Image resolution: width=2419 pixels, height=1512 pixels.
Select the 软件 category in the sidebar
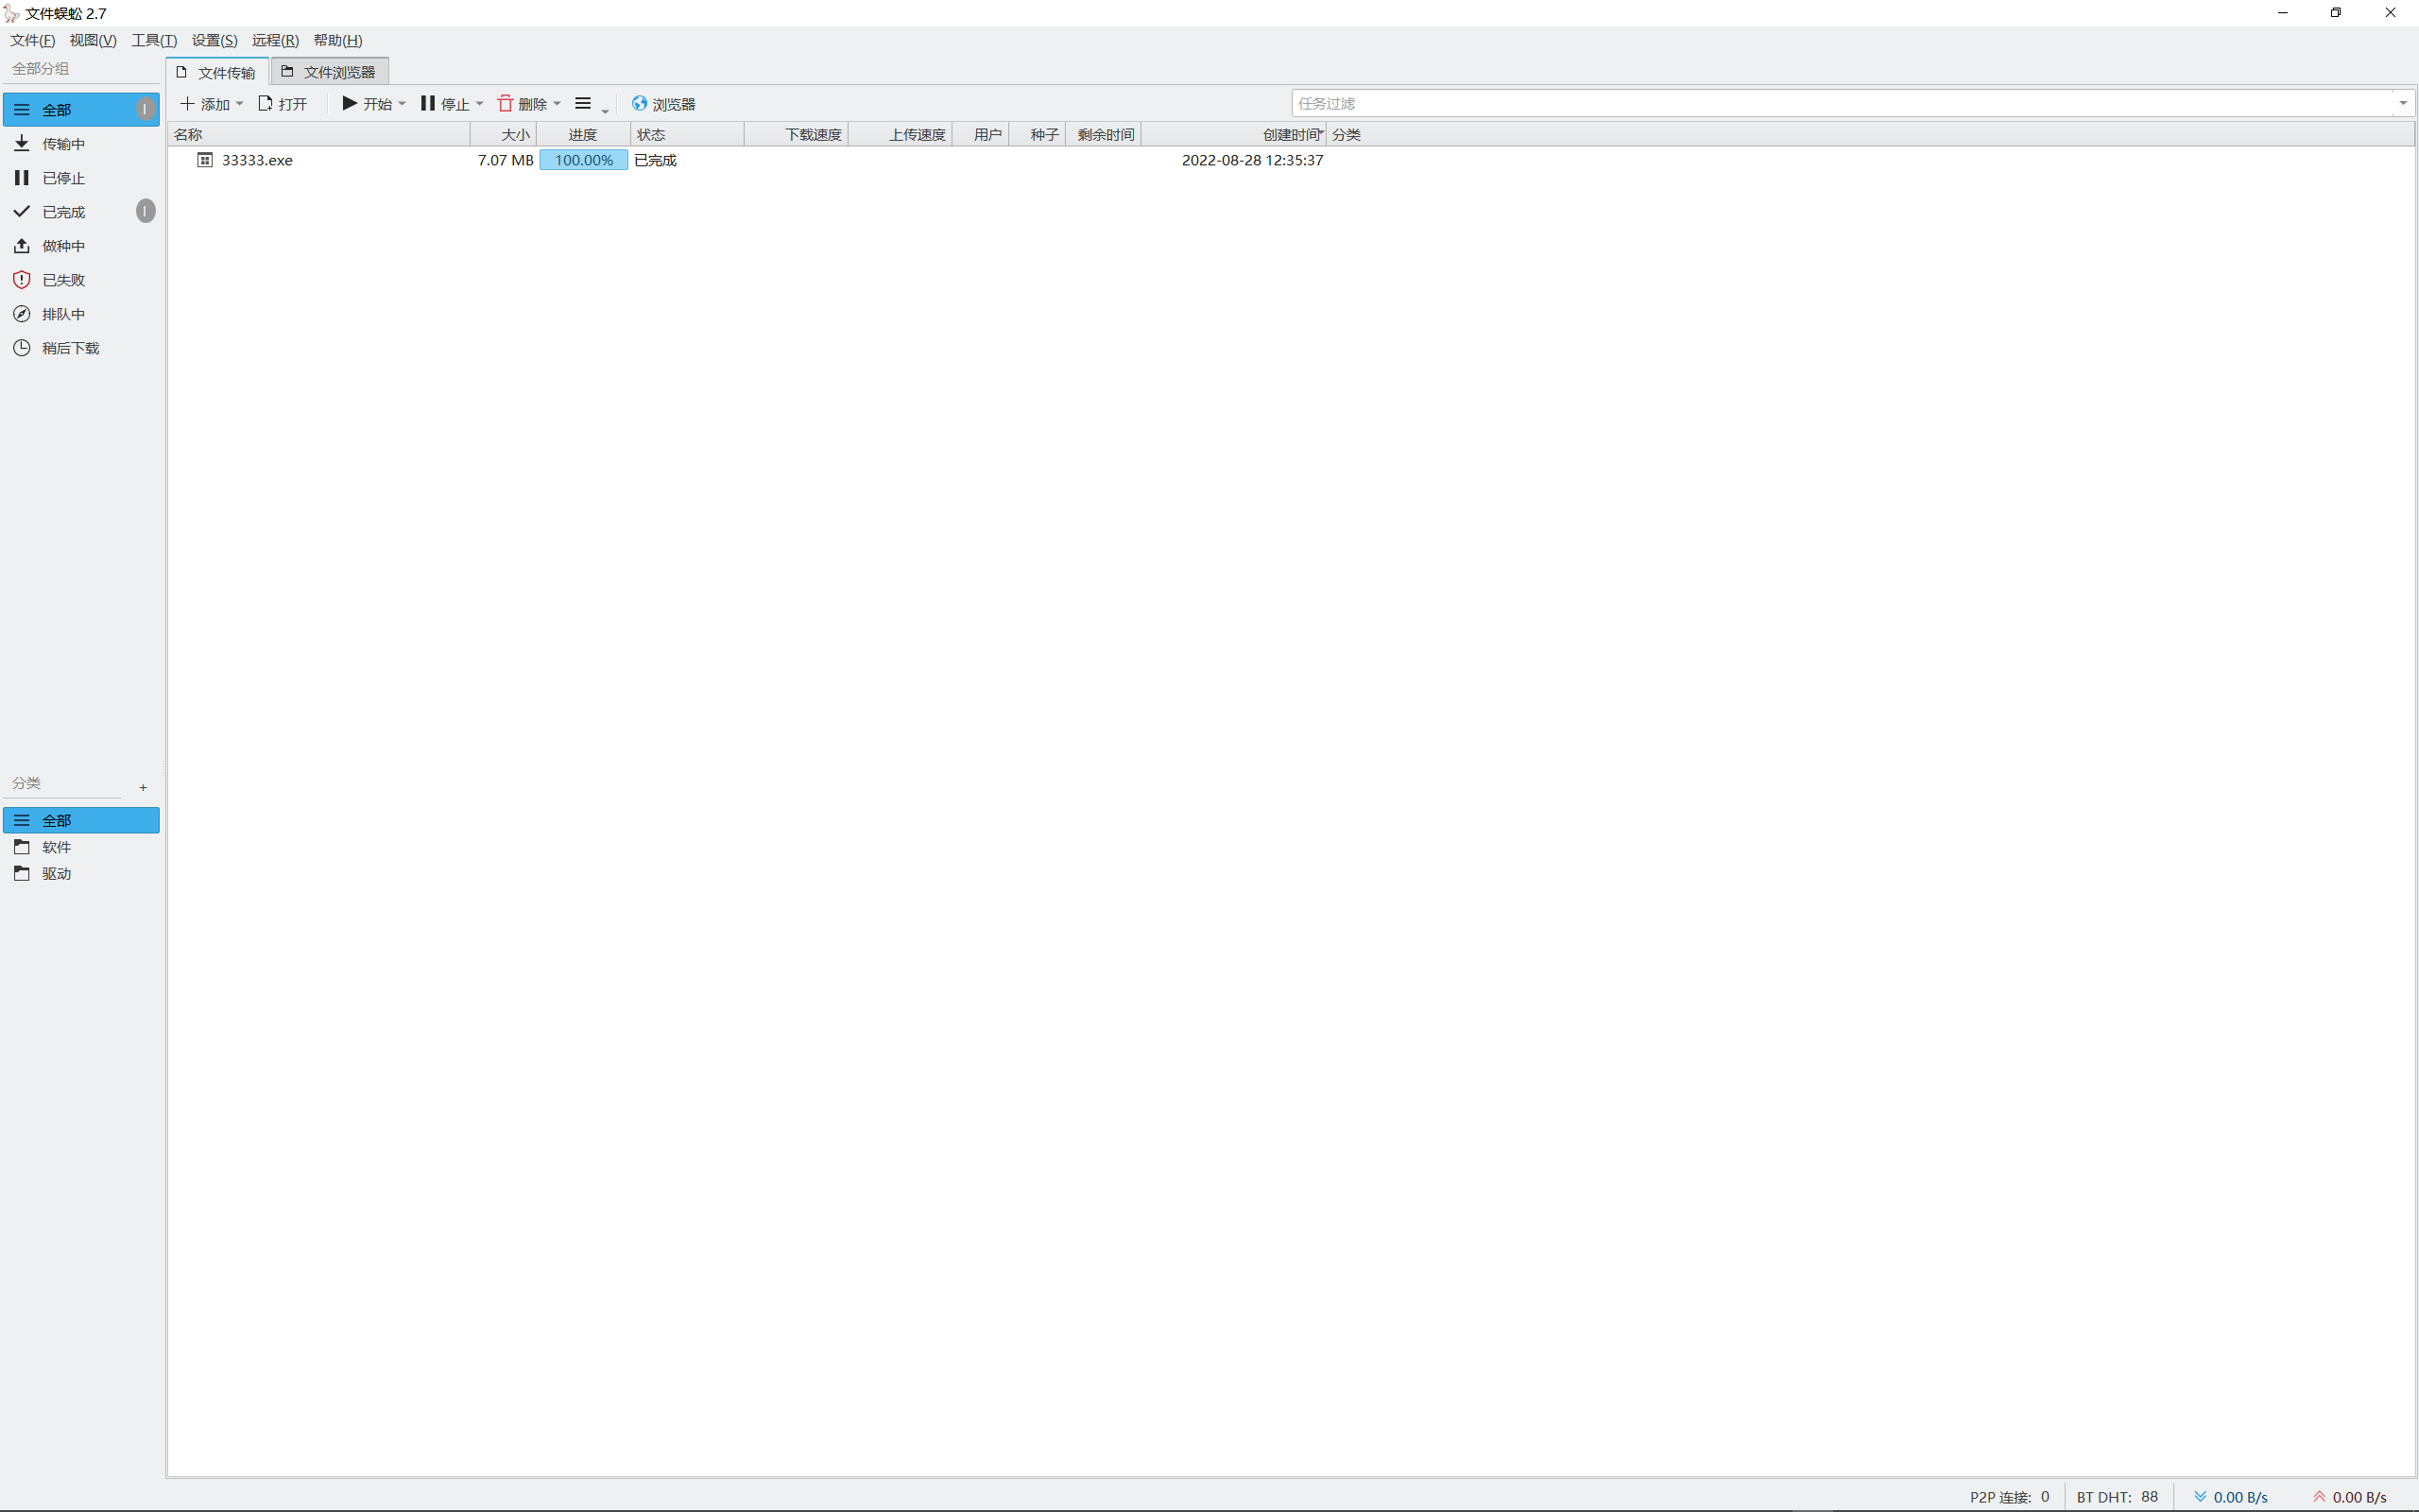click(56, 846)
